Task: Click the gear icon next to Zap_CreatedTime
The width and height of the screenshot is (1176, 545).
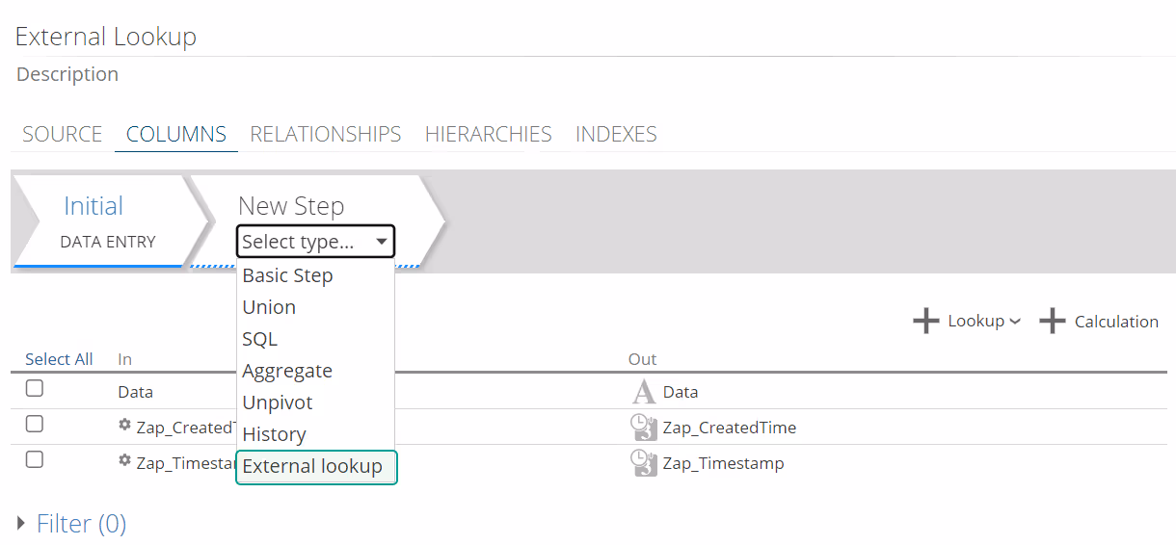Action: pyautogui.click(x=124, y=425)
